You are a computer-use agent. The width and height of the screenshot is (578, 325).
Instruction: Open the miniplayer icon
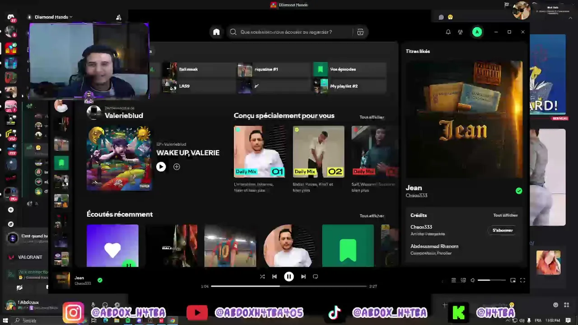(x=513, y=280)
